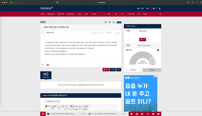This screenshot has height=116, width=202.
Task: Open the News menu
Action: click(x=43, y=14)
